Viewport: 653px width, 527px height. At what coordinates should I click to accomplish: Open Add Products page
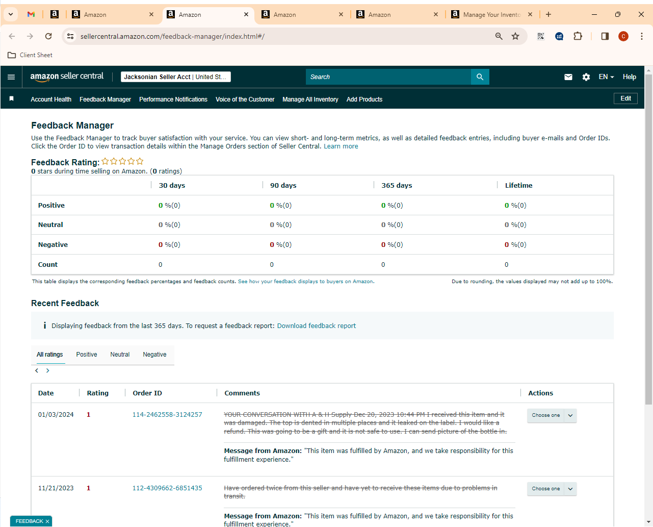[364, 99]
